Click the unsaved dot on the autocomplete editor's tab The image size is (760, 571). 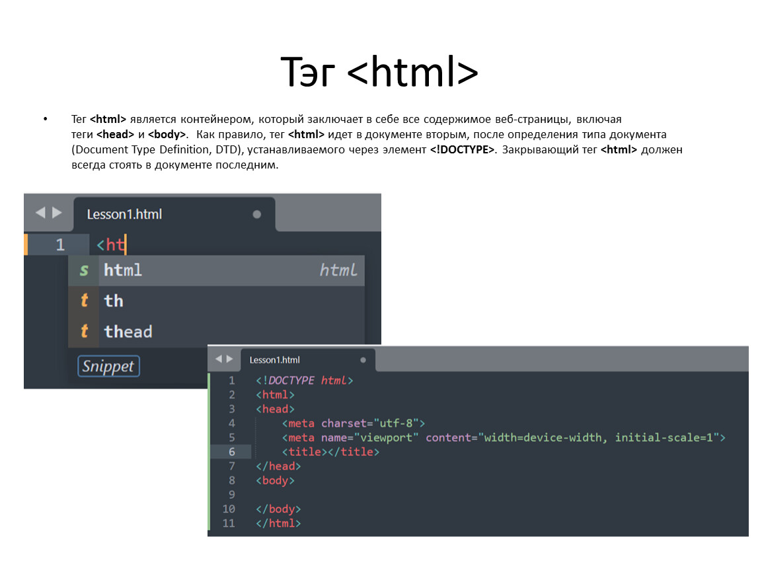[x=257, y=215]
